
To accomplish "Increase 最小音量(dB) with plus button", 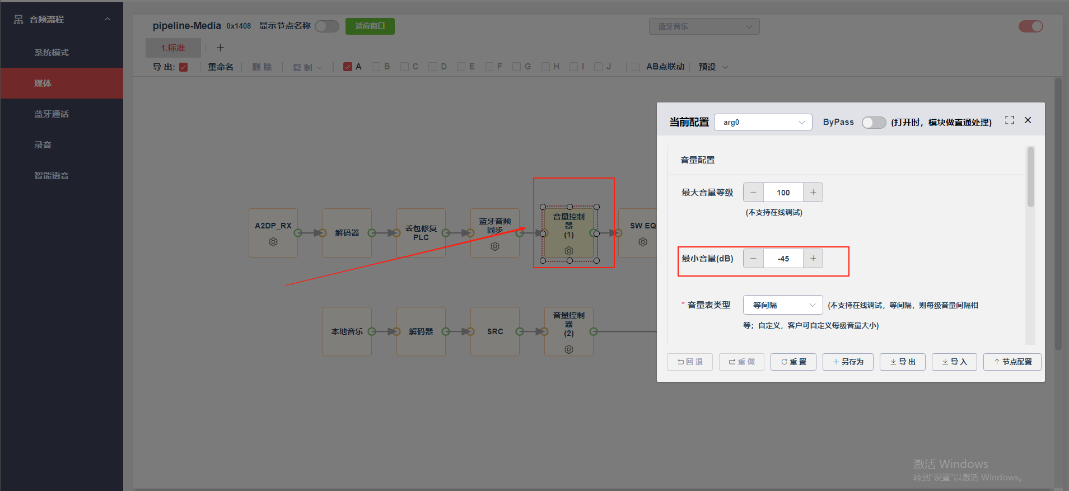I will [x=813, y=259].
